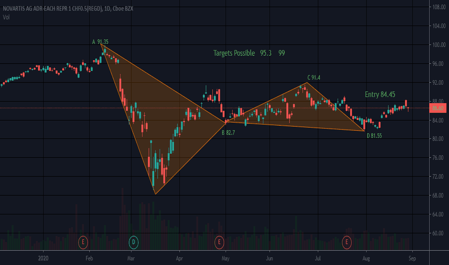Click the May date axis label
Viewport: 449px width, 265px height.
point(225,258)
